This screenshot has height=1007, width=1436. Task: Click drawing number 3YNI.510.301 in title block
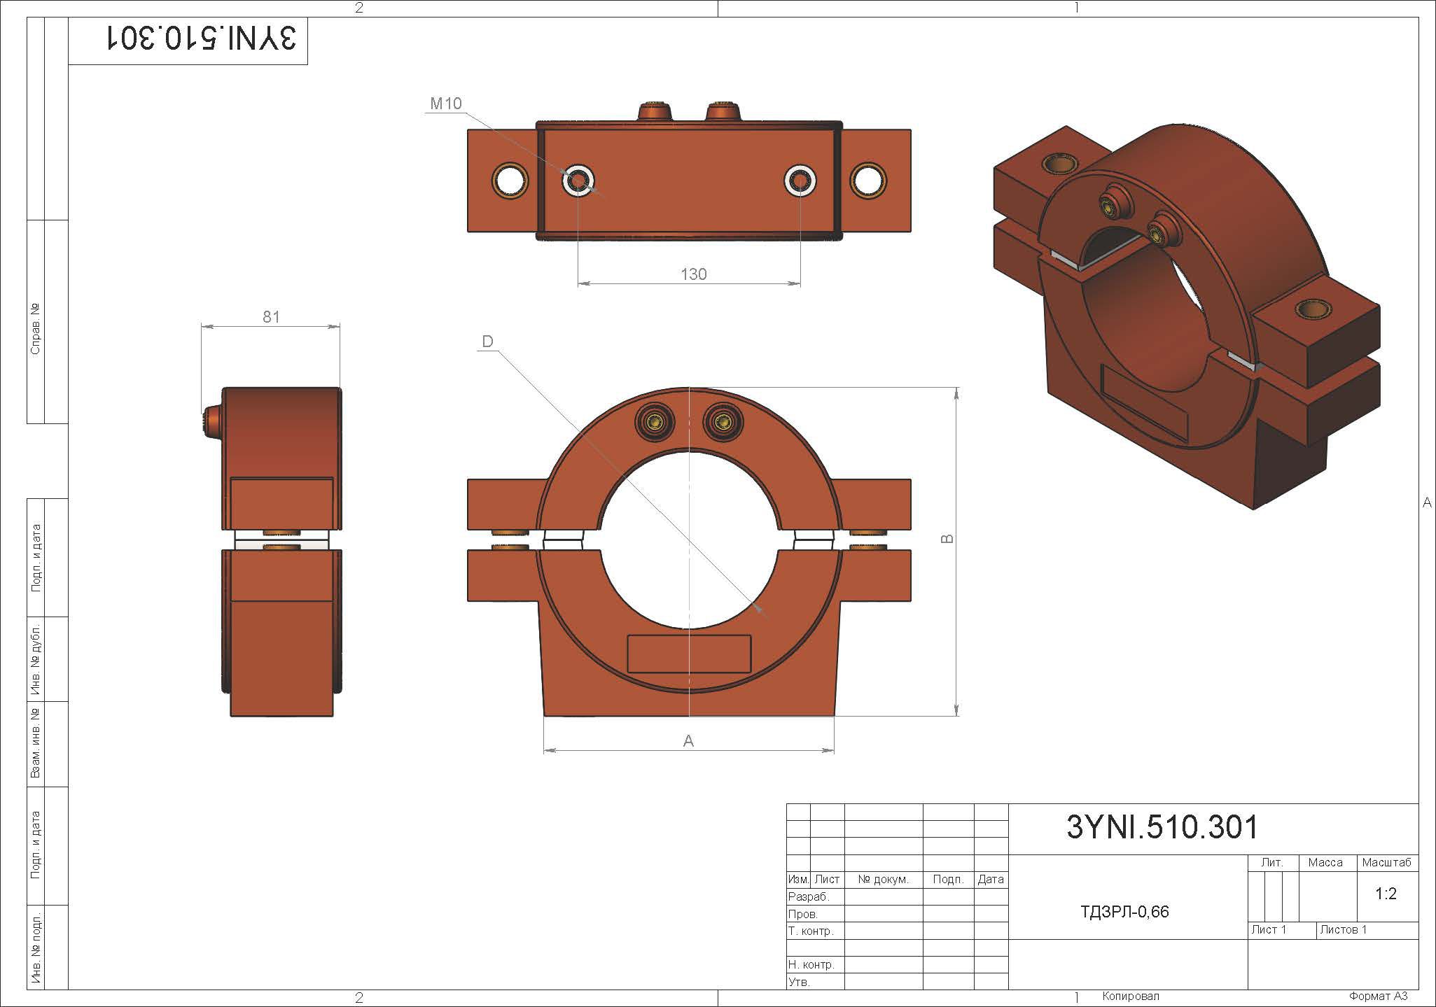[x=1162, y=827]
